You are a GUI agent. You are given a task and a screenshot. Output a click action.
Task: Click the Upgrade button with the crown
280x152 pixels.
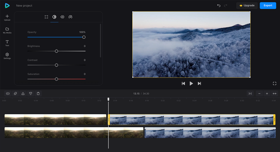point(247,6)
